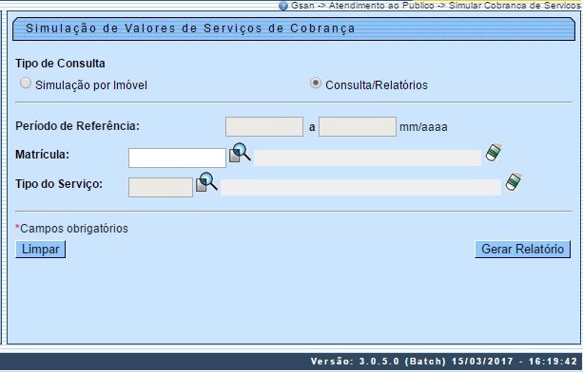Select the Consulta/Relatórios radio option
The width and height of the screenshot is (583, 372).
click(x=316, y=84)
